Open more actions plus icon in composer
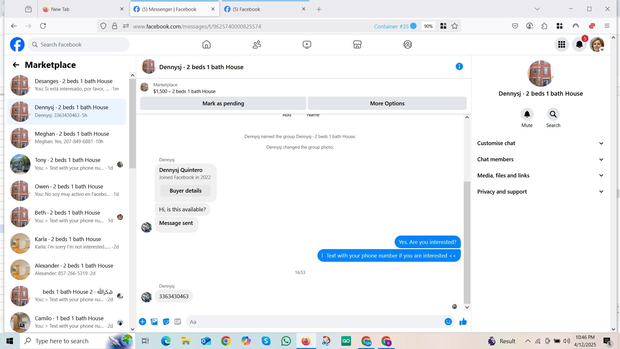 click(142, 322)
